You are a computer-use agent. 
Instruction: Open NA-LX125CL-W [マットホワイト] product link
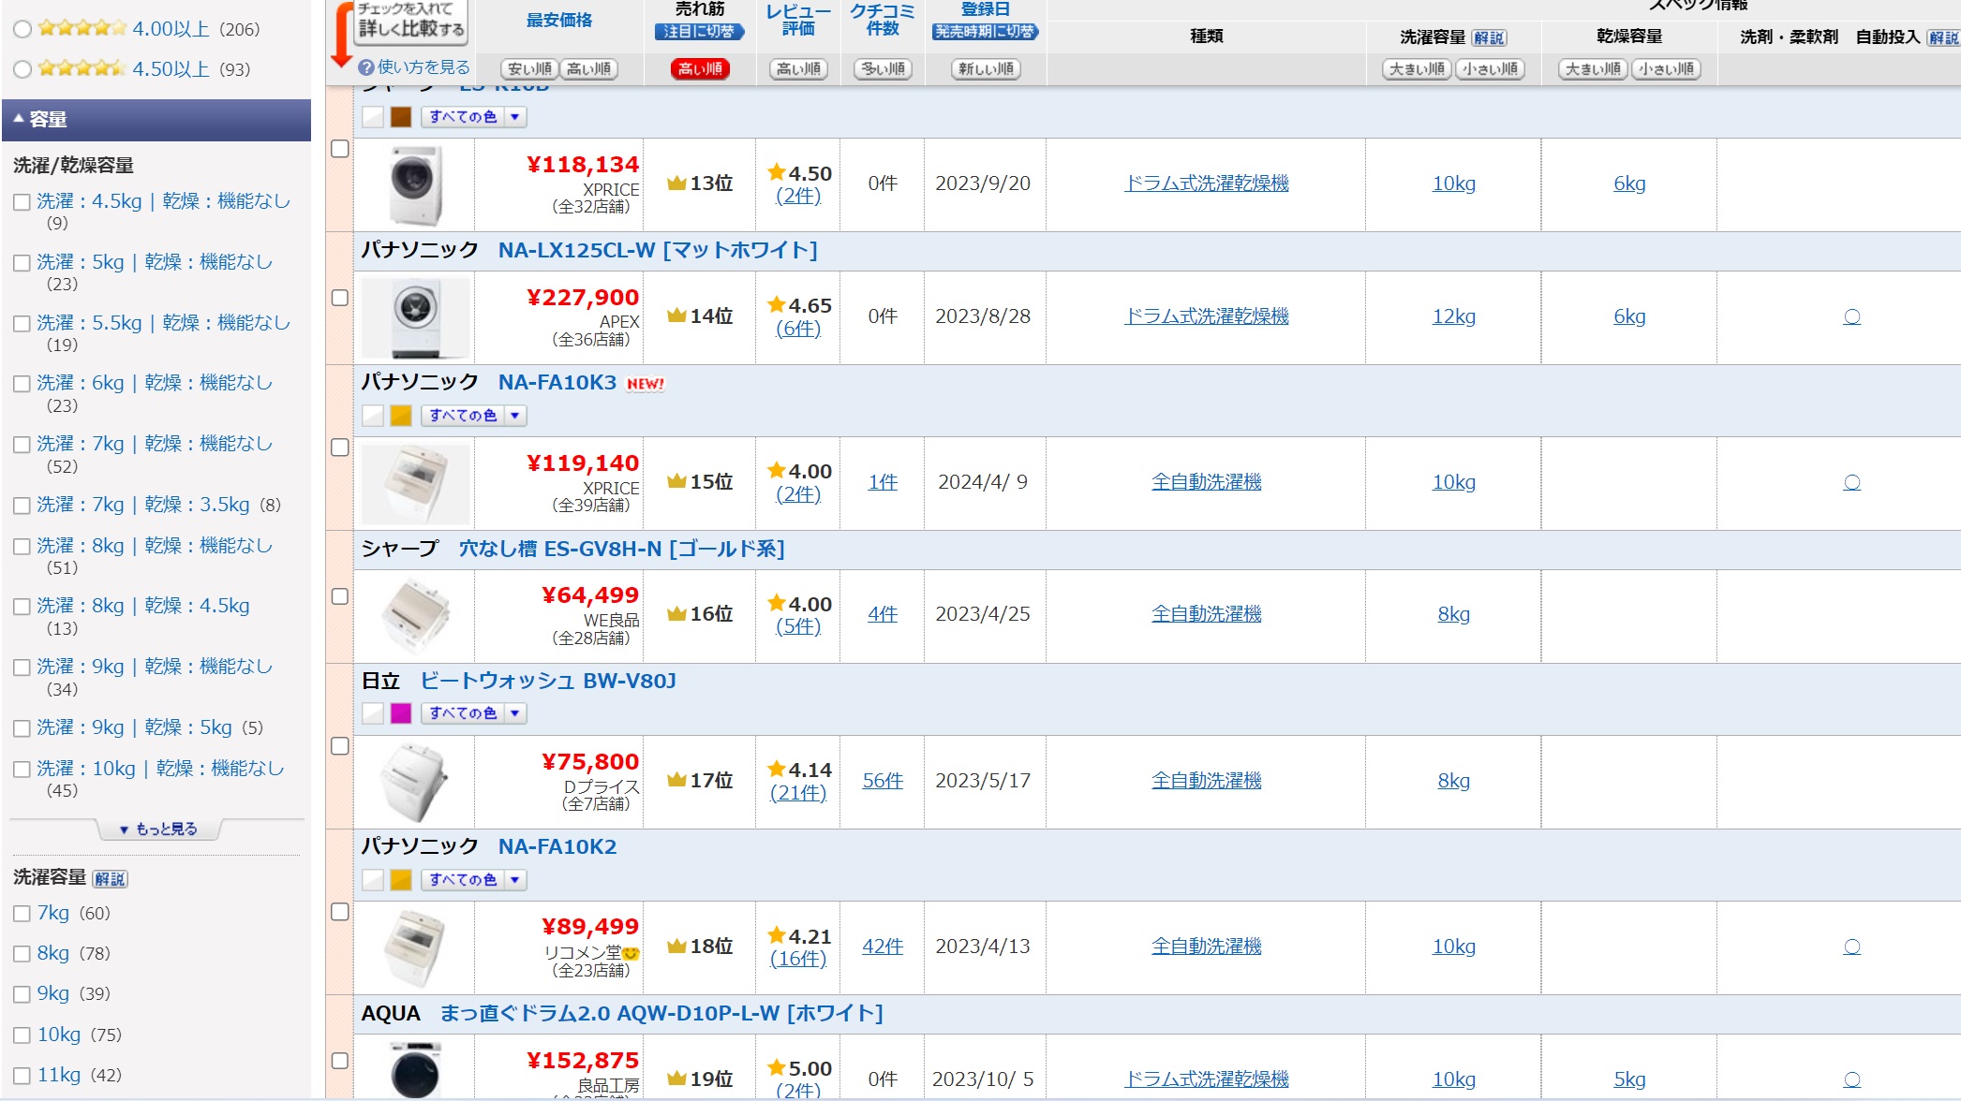[658, 251]
